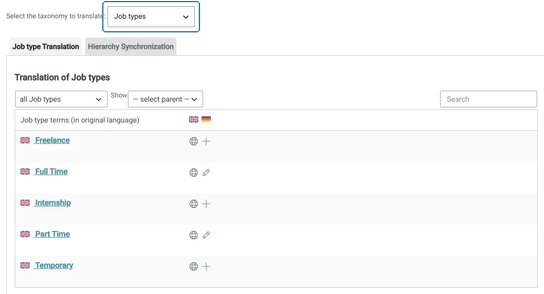Click the globe icon in Internship row
544x294 pixels.
194,204
